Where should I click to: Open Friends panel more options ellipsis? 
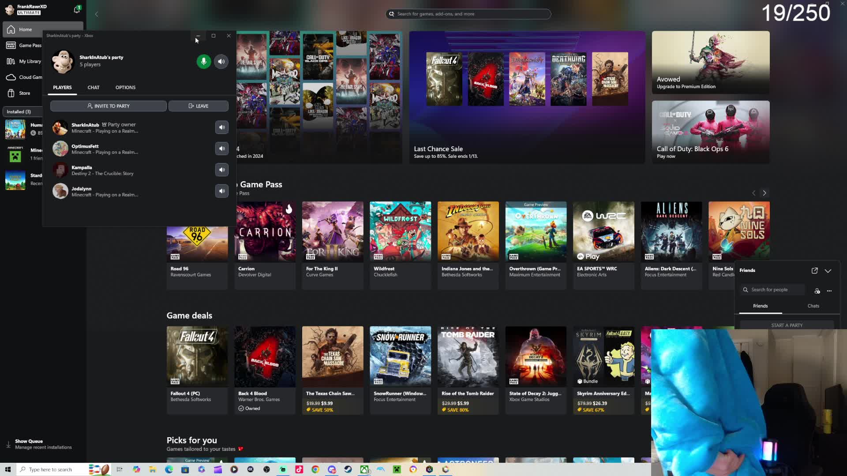click(x=829, y=290)
